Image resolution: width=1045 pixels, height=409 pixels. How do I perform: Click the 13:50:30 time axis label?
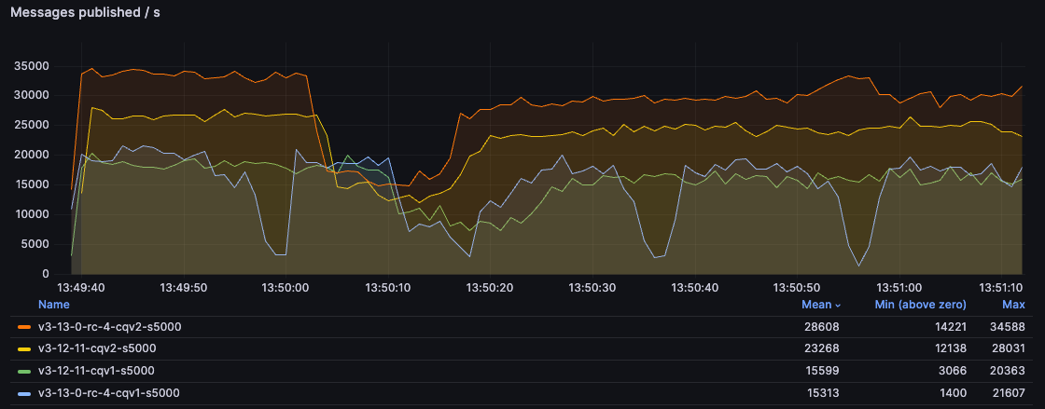pos(594,288)
